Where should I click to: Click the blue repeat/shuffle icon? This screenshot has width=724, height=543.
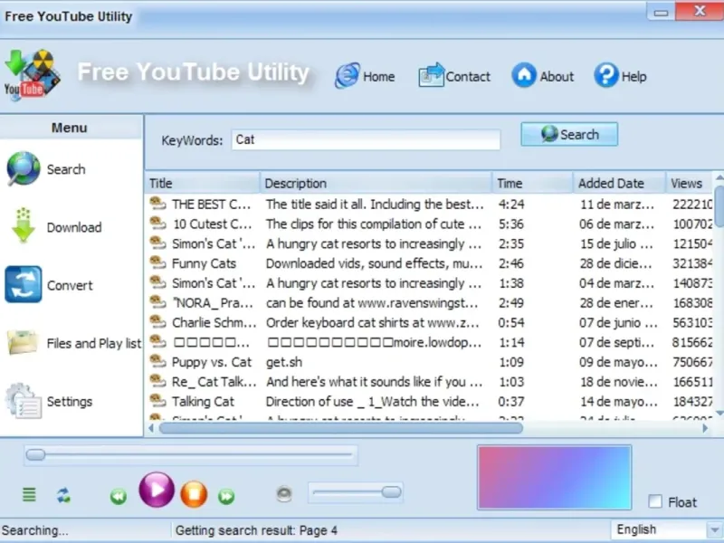pyautogui.click(x=63, y=495)
